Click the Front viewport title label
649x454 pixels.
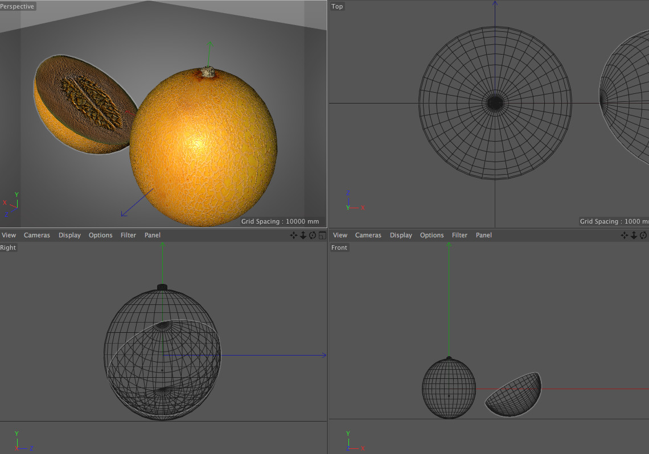pyautogui.click(x=339, y=247)
